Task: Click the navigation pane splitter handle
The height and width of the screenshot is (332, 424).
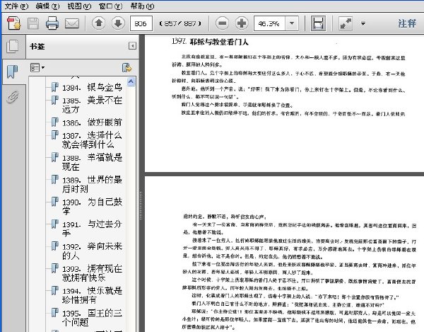Action: pyautogui.click(x=141, y=204)
